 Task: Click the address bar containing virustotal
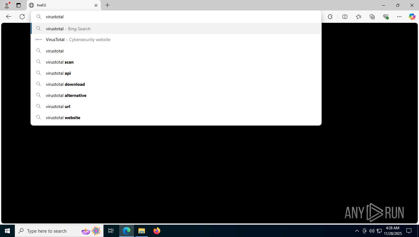point(176,17)
